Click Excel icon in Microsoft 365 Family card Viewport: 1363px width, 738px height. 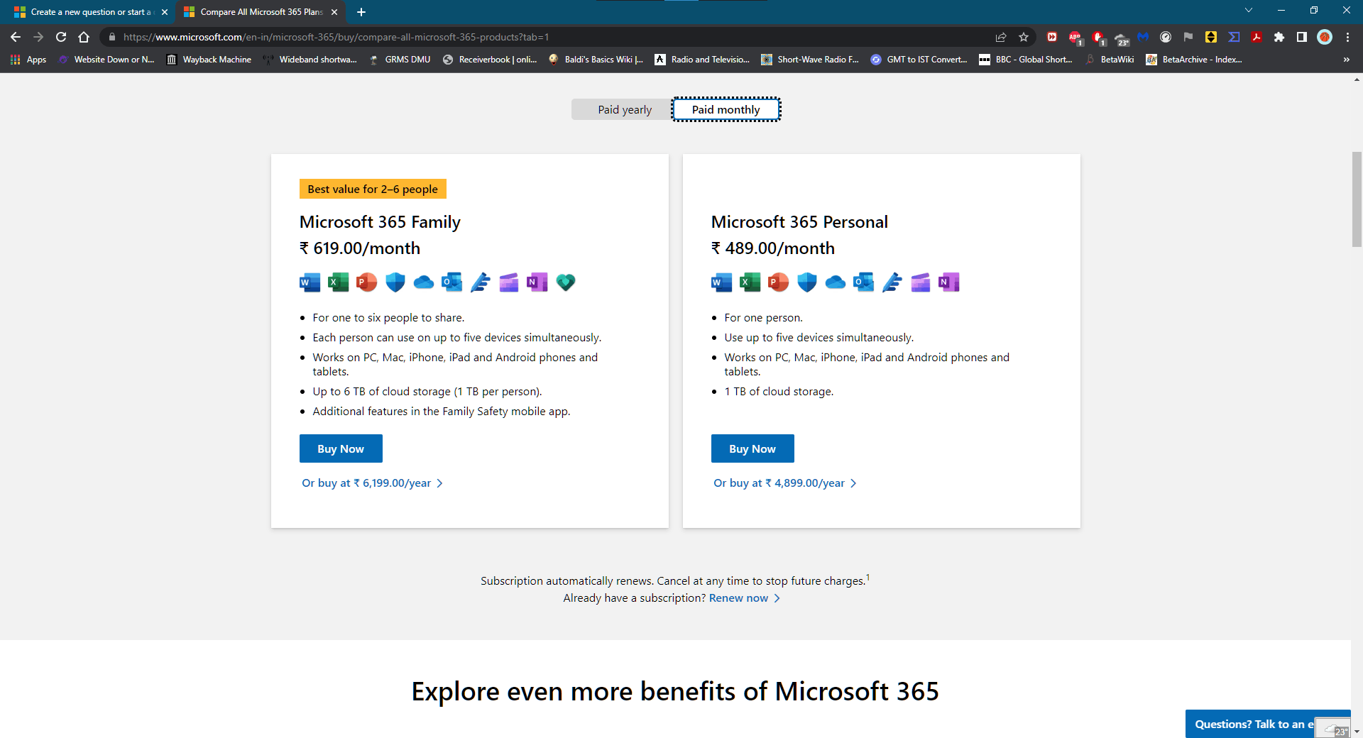[338, 282]
